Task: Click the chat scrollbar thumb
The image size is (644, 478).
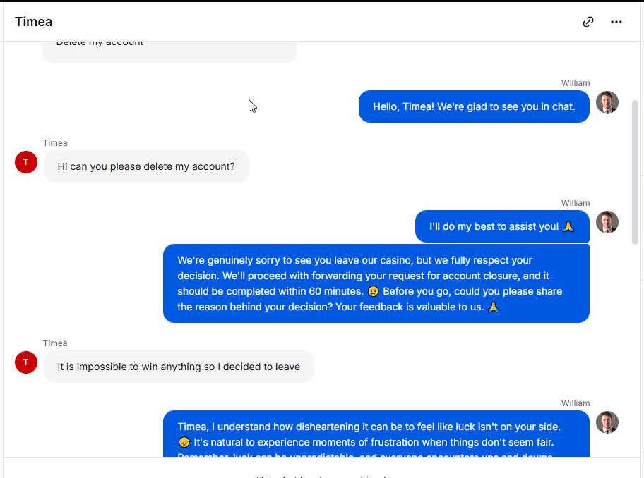Action: click(x=635, y=172)
